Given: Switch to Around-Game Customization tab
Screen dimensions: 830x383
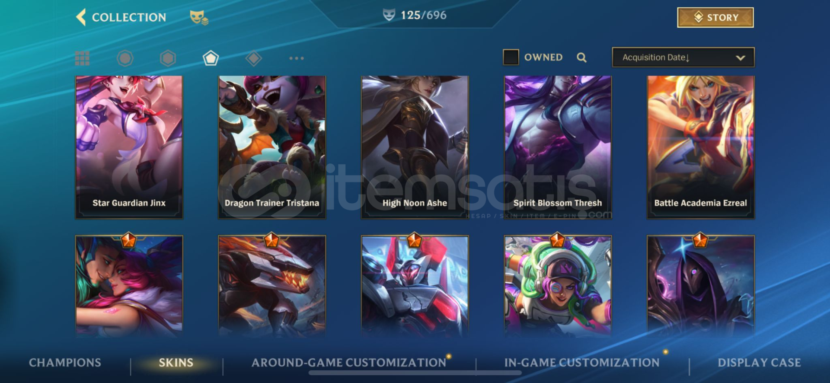Looking at the screenshot, I should (349, 363).
